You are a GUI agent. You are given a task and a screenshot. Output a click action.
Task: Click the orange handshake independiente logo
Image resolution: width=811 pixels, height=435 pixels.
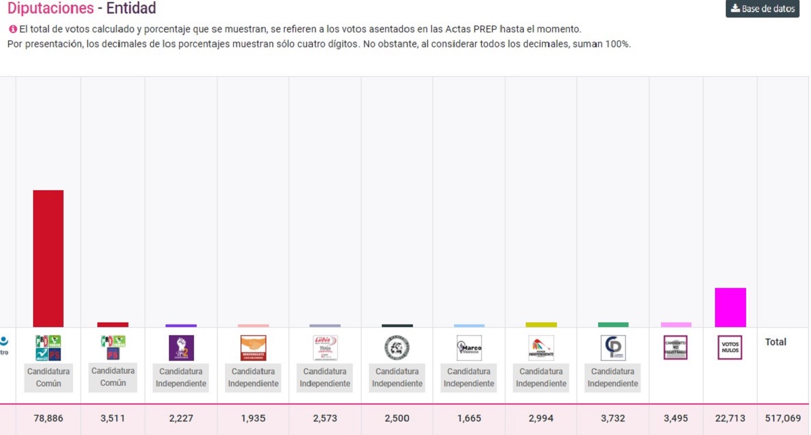pyautogui.click(x=252, y=347)
